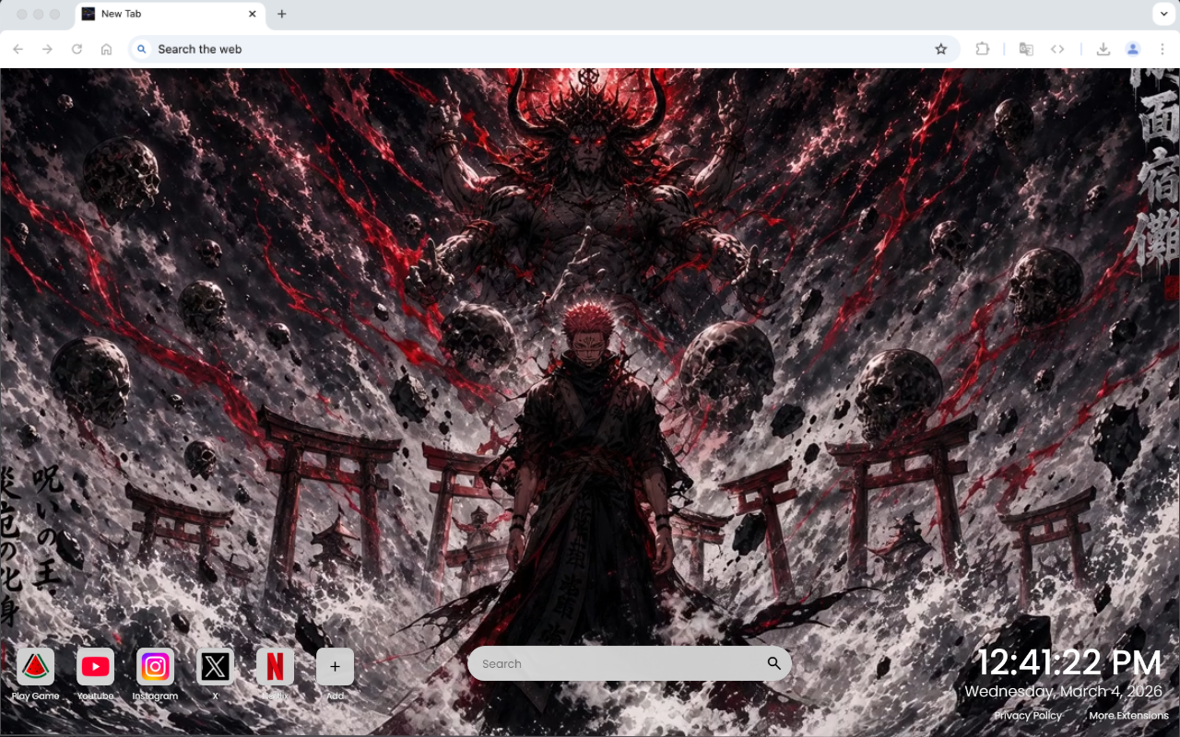Close the New Tab tab
This screenshot has height=737, width=1180.
tap(253, 14)
